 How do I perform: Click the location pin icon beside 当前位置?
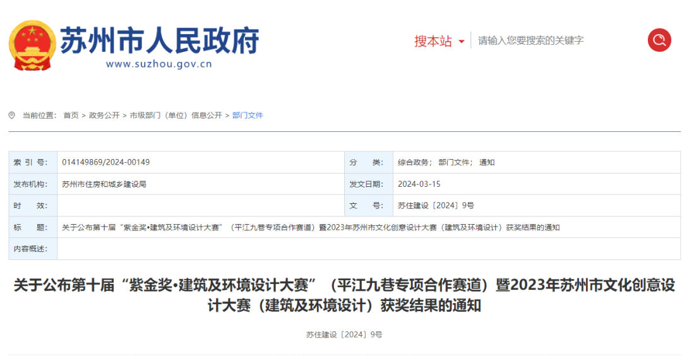[x=12, y=116]
